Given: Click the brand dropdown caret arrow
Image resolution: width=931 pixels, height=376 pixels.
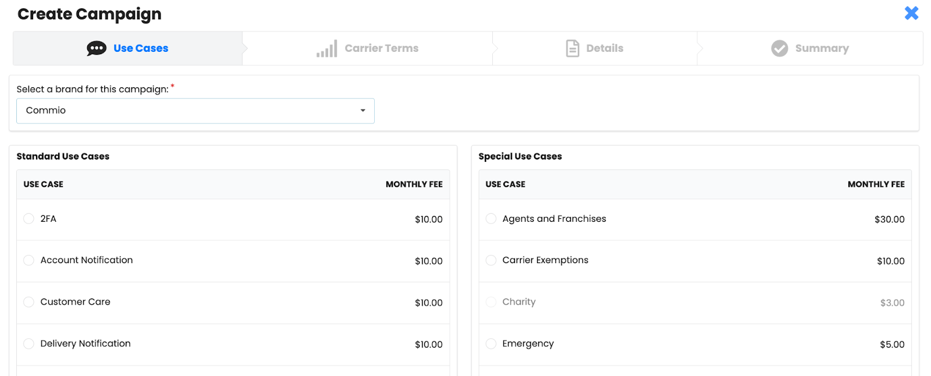Looking at the screenshot, I should coord(363,111).
